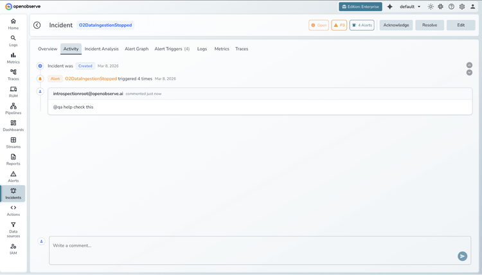The height and width of the screenshot is (275, 482).
Task: Click the P3 severity badge
Action: point(339,25)
